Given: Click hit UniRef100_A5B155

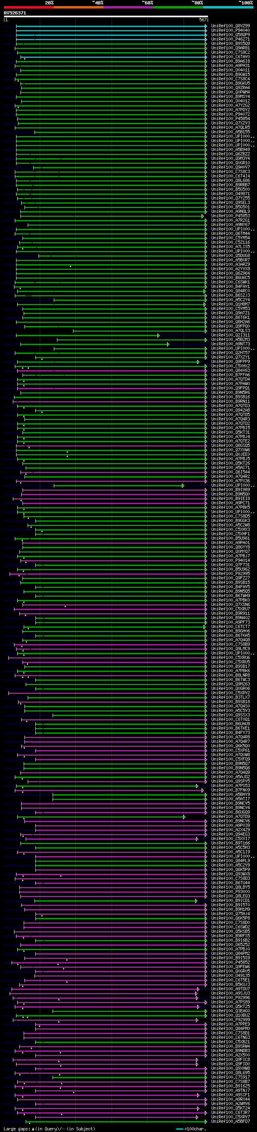Looking at the screenshot, I should click(230, 132).
